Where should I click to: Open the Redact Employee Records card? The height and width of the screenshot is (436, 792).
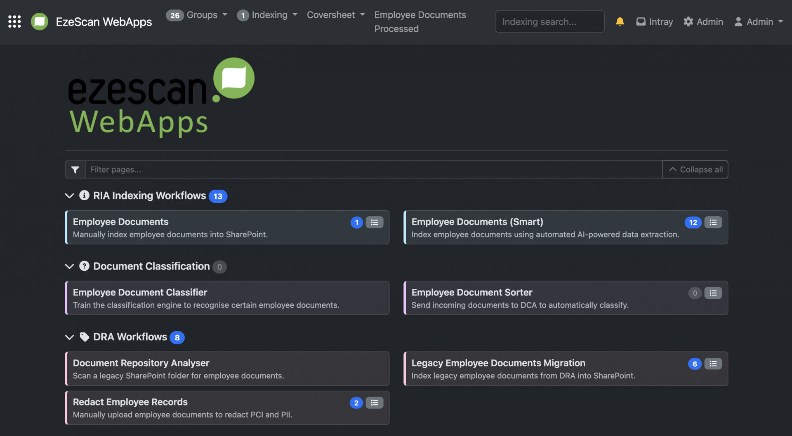tap(227, 408)
